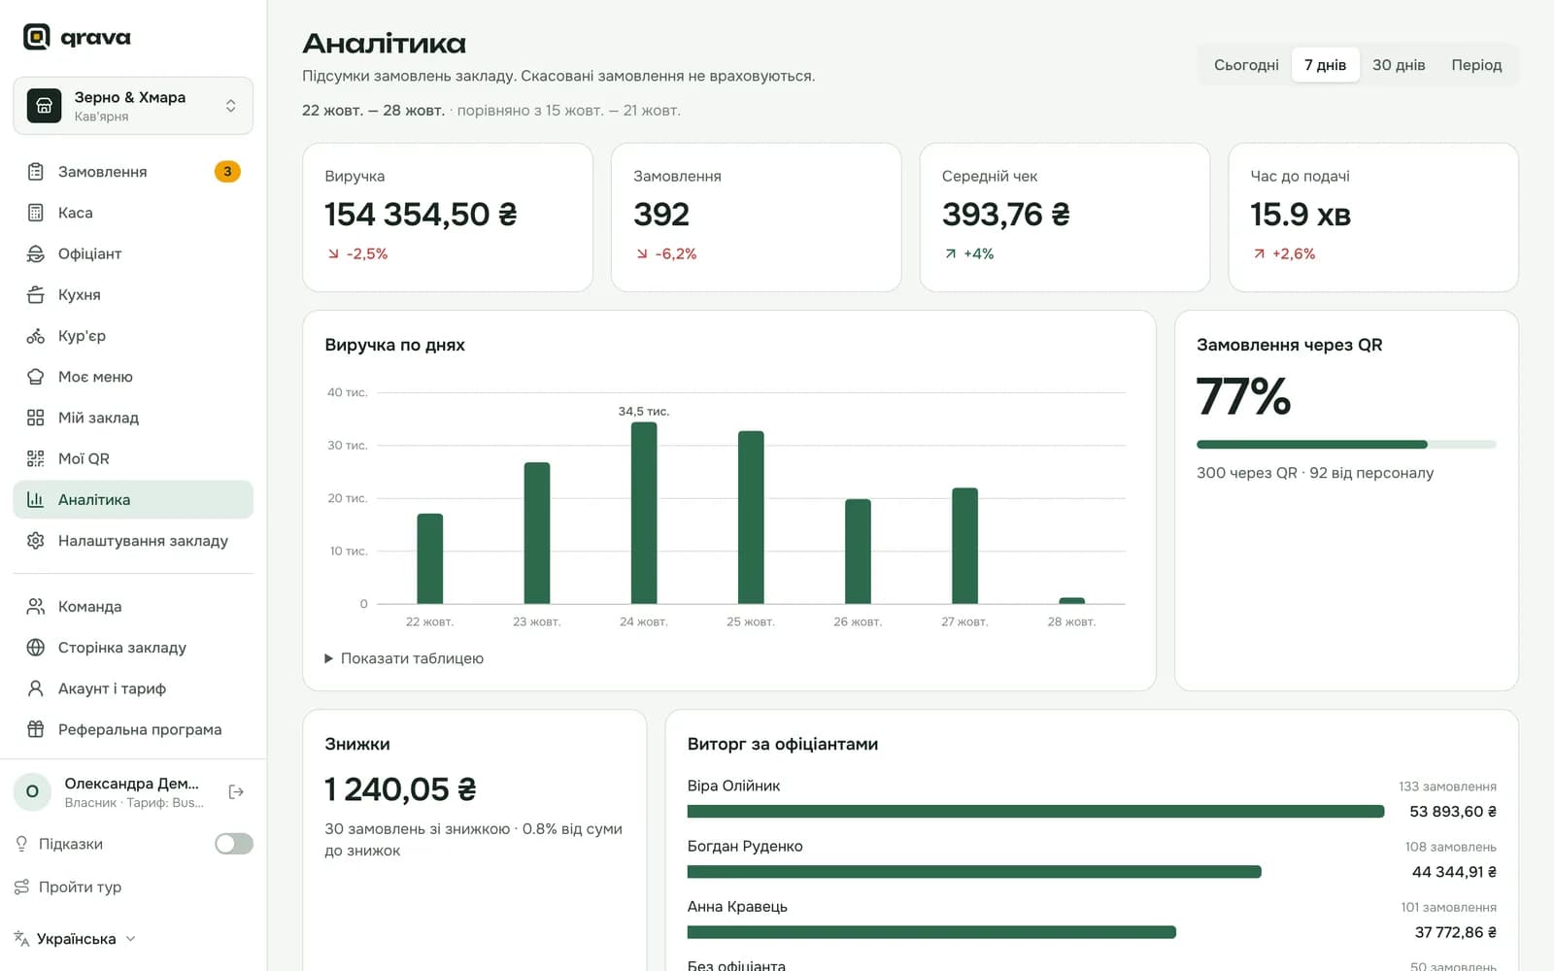The image size is (1554, 971).
Task: Select the Офіціант icon in sidebar
Action: [x=36, y=253]
